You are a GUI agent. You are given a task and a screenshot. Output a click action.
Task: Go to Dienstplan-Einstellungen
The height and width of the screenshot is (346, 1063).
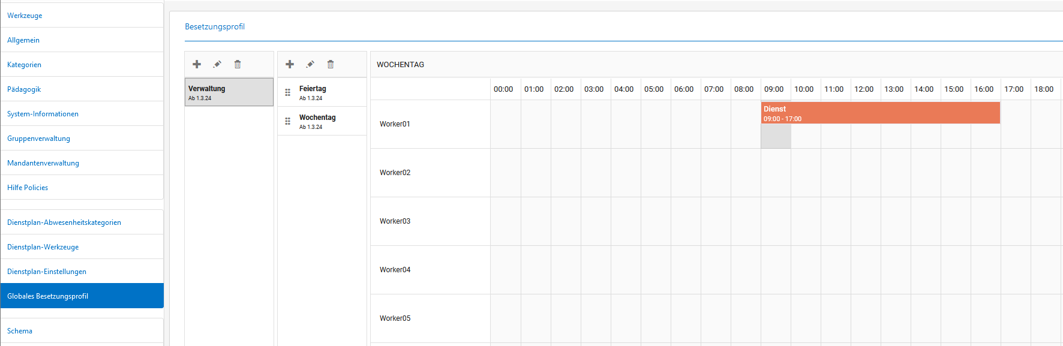(x=47, y=272)
